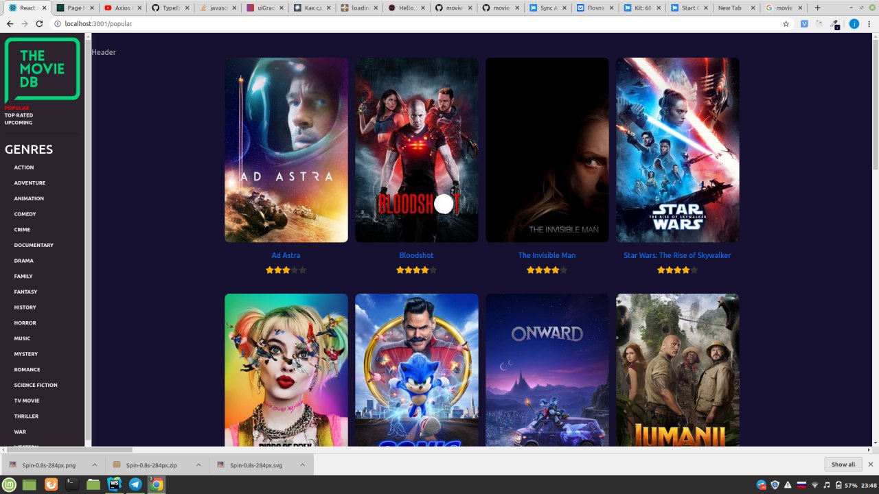Open the blue V extension icon
The image size is (879, 494).
(x=804, y=23)
